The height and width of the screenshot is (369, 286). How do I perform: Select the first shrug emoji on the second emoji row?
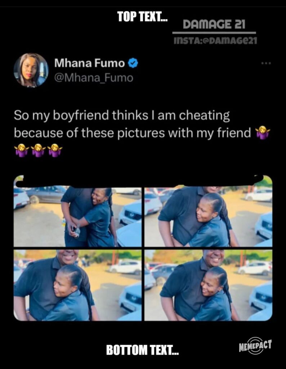pos(22,150)
